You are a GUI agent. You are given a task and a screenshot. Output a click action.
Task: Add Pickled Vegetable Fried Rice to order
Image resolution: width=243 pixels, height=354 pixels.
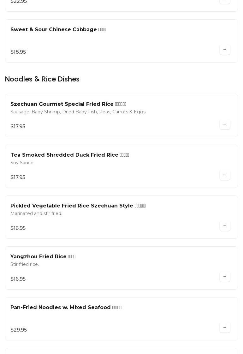(225, 226)
